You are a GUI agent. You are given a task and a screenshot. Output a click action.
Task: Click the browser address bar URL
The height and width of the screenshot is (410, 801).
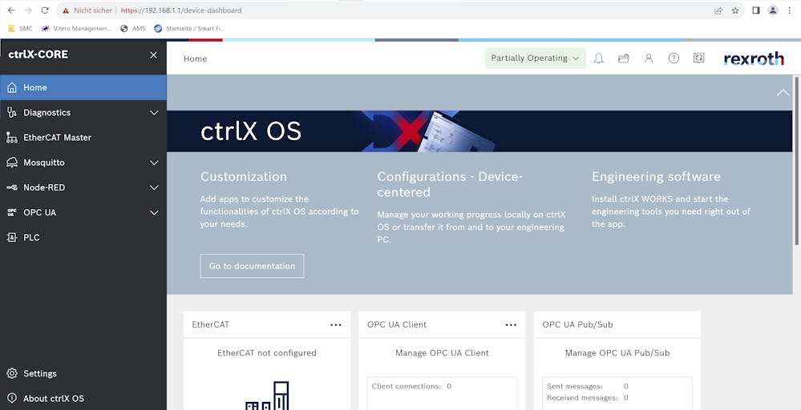coord(181,10)
